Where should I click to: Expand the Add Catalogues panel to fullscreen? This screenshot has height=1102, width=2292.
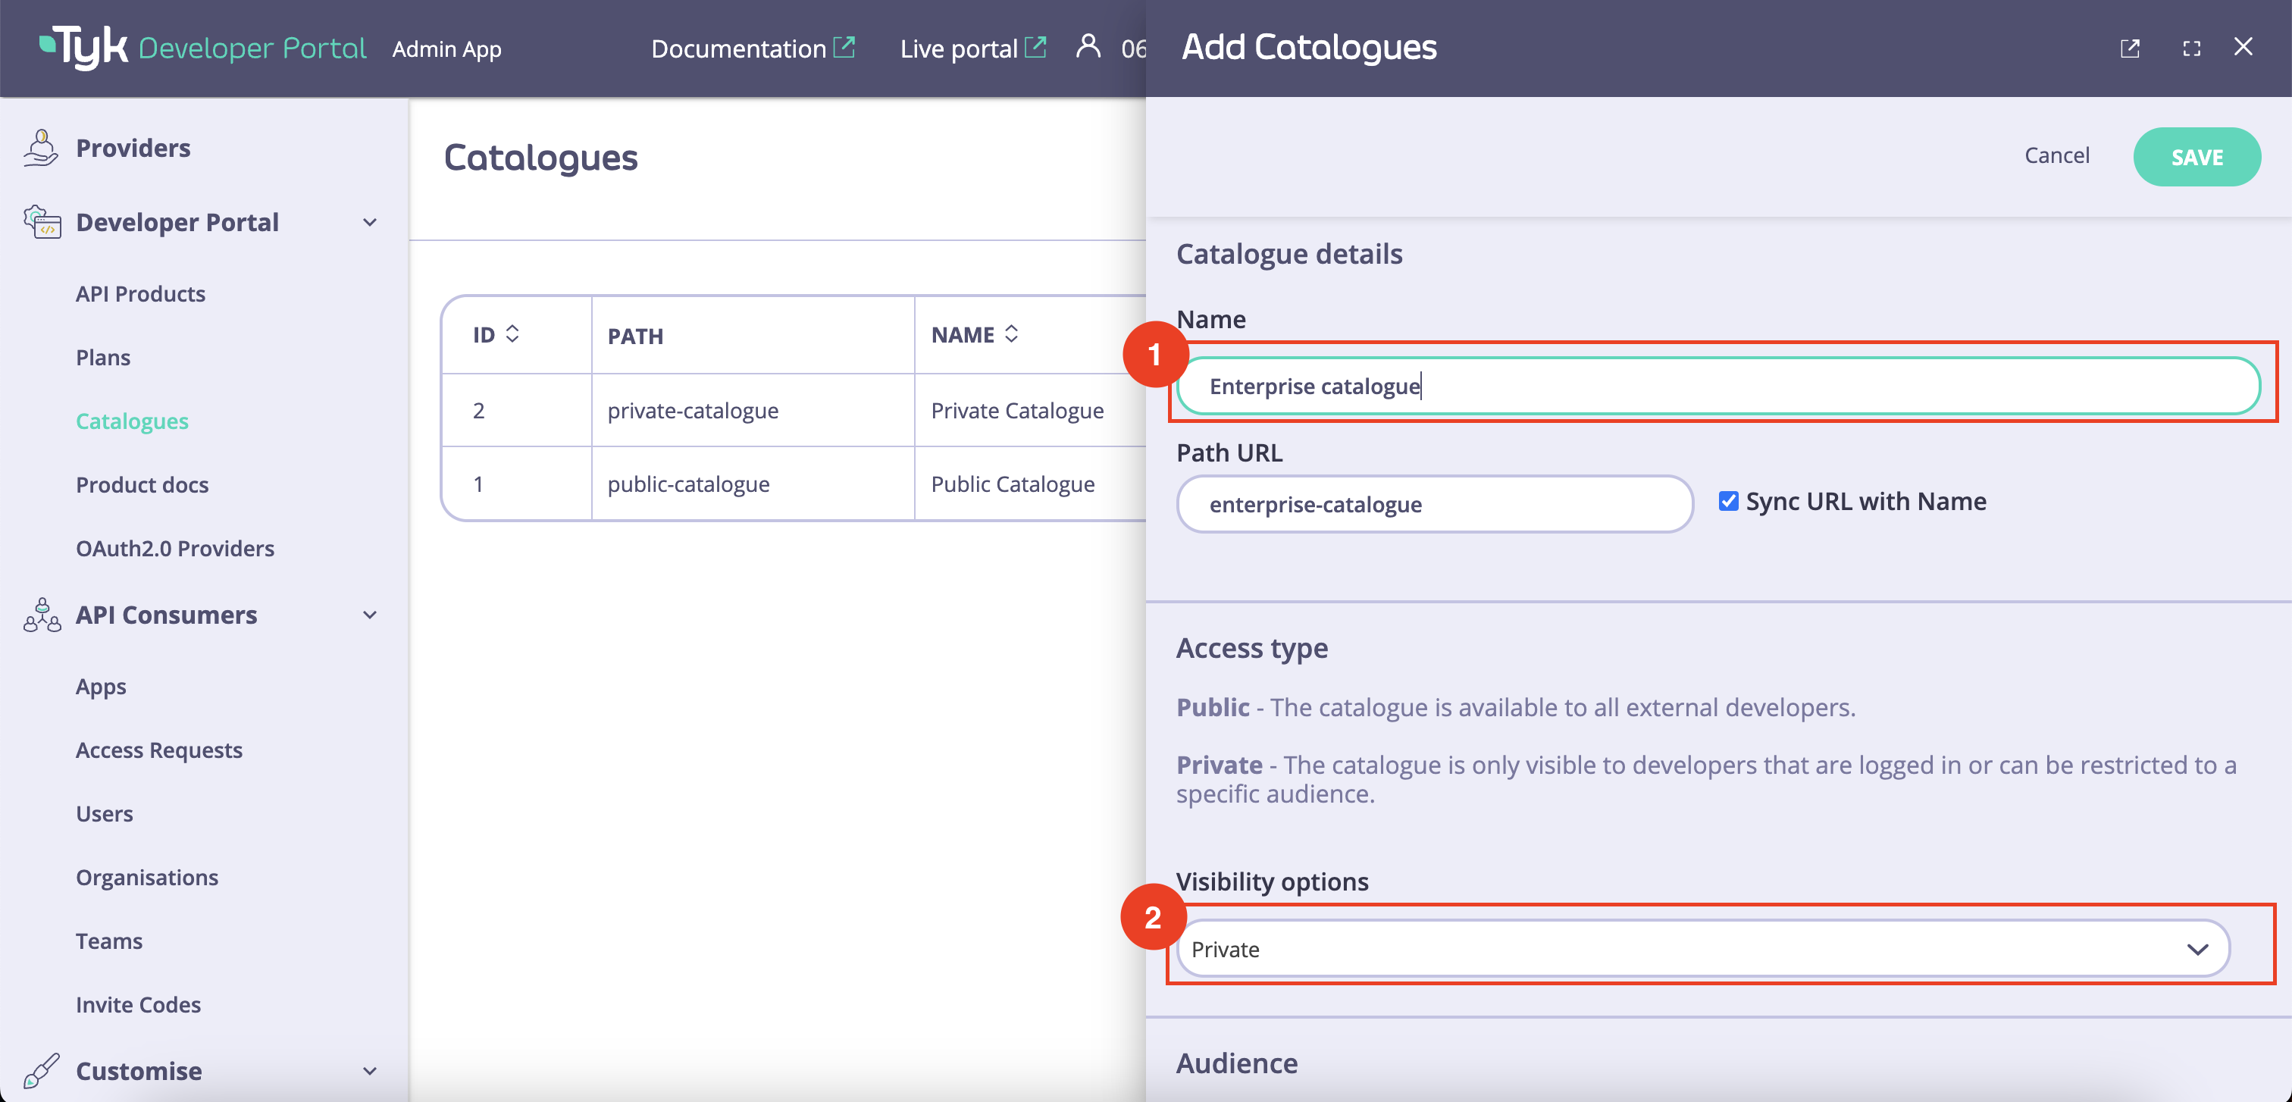[x=2191, y=48]
